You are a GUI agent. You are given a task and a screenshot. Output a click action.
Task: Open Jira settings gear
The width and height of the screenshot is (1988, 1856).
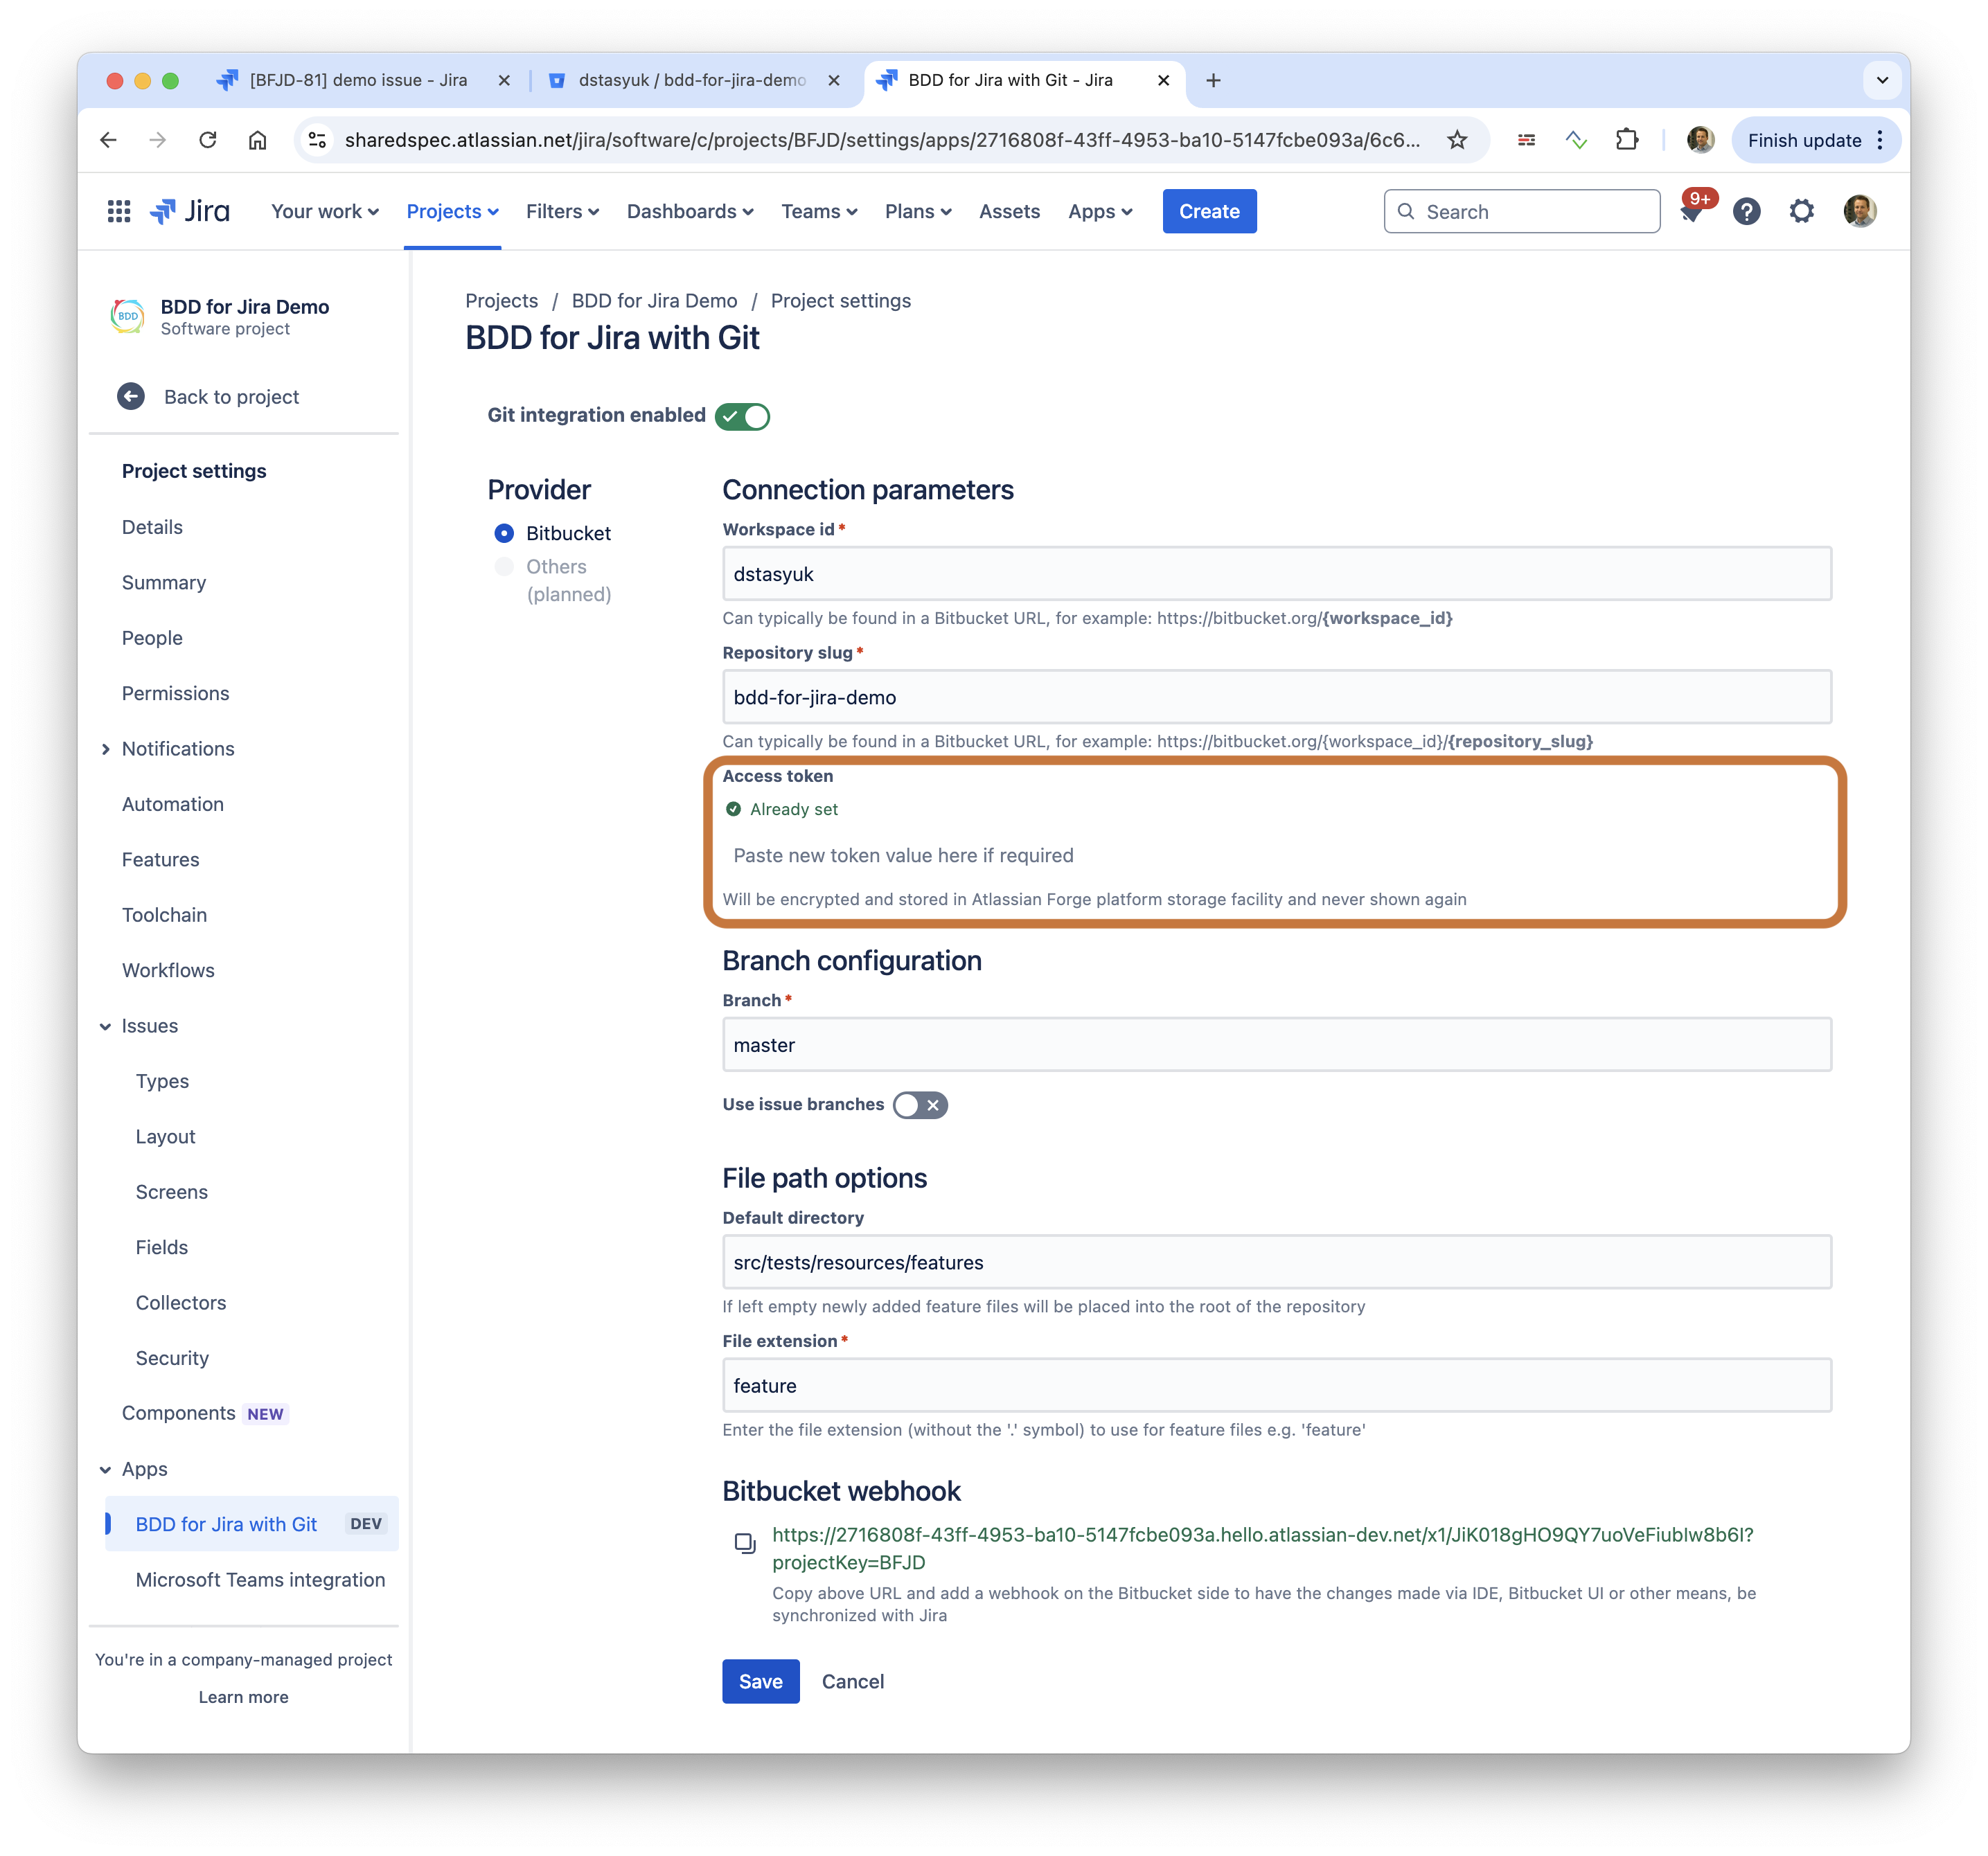pos(1801,211)
